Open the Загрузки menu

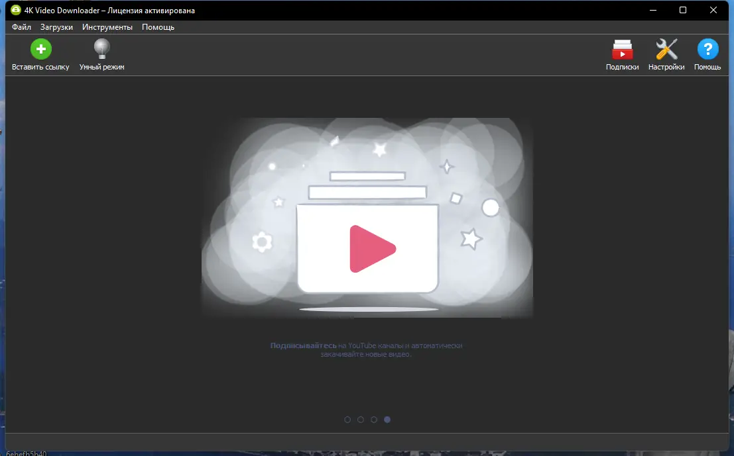[56, 27]
